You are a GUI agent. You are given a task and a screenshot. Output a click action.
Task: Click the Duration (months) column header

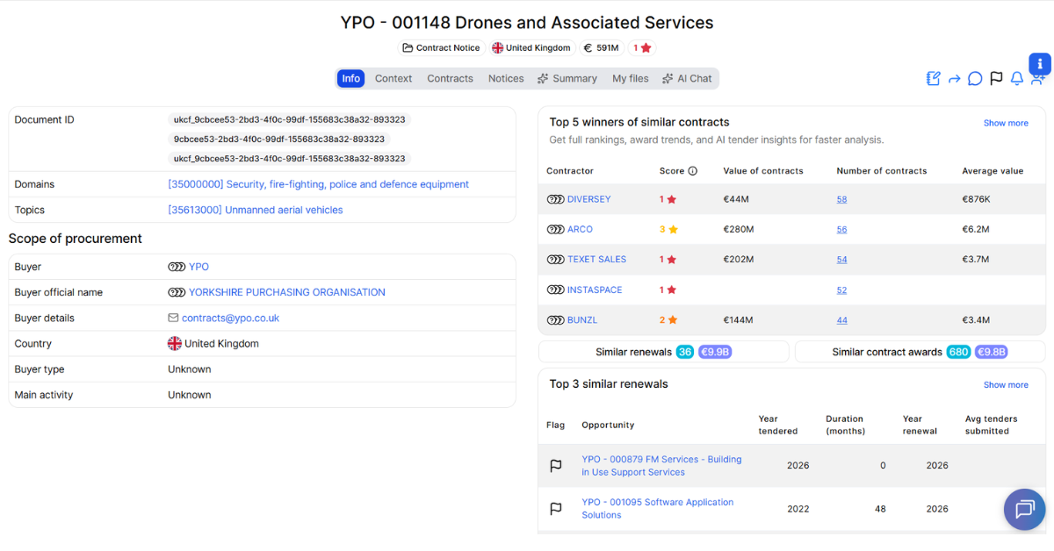tap(846, 425)
